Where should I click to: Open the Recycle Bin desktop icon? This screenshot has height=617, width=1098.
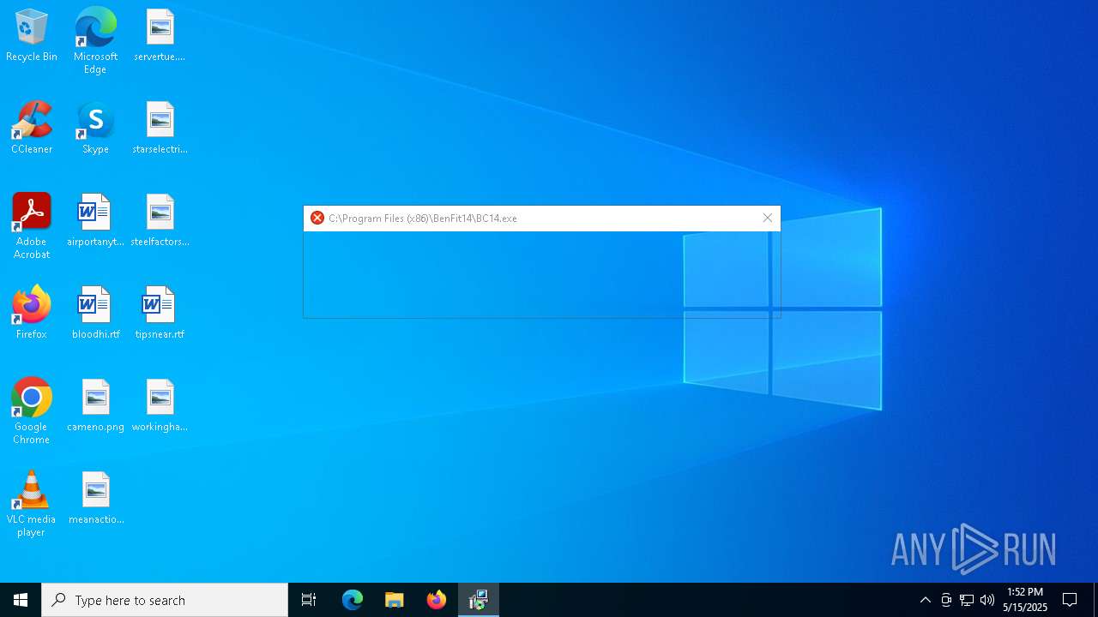pyautogui.click(x=32, y=36)
